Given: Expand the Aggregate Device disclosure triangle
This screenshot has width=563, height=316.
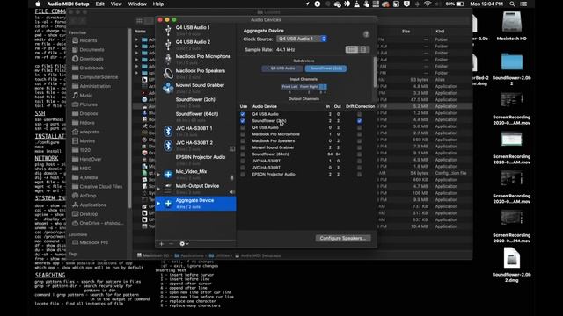Looking at the screenshot, I should (x=159, y=203).
